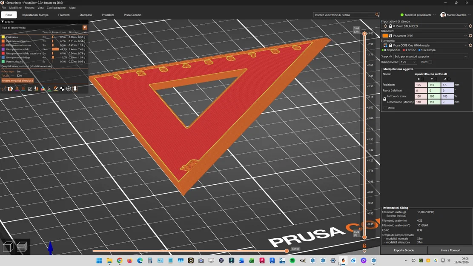This screenshot has width=473, height=266.
Task: Toggle deretractions icon with blue underline
Action: 23,89
